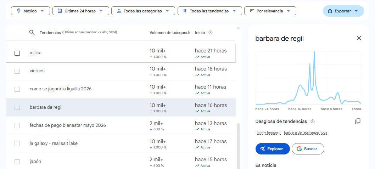Click the trends list vertical scrollbar thumb
Image resolution: width=375 pixels, height=169 pixels.
(238, 146)
